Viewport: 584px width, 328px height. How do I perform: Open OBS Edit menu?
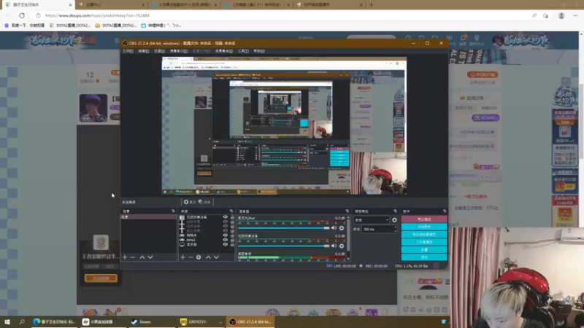pyautogui.click(x=143, y=51)
